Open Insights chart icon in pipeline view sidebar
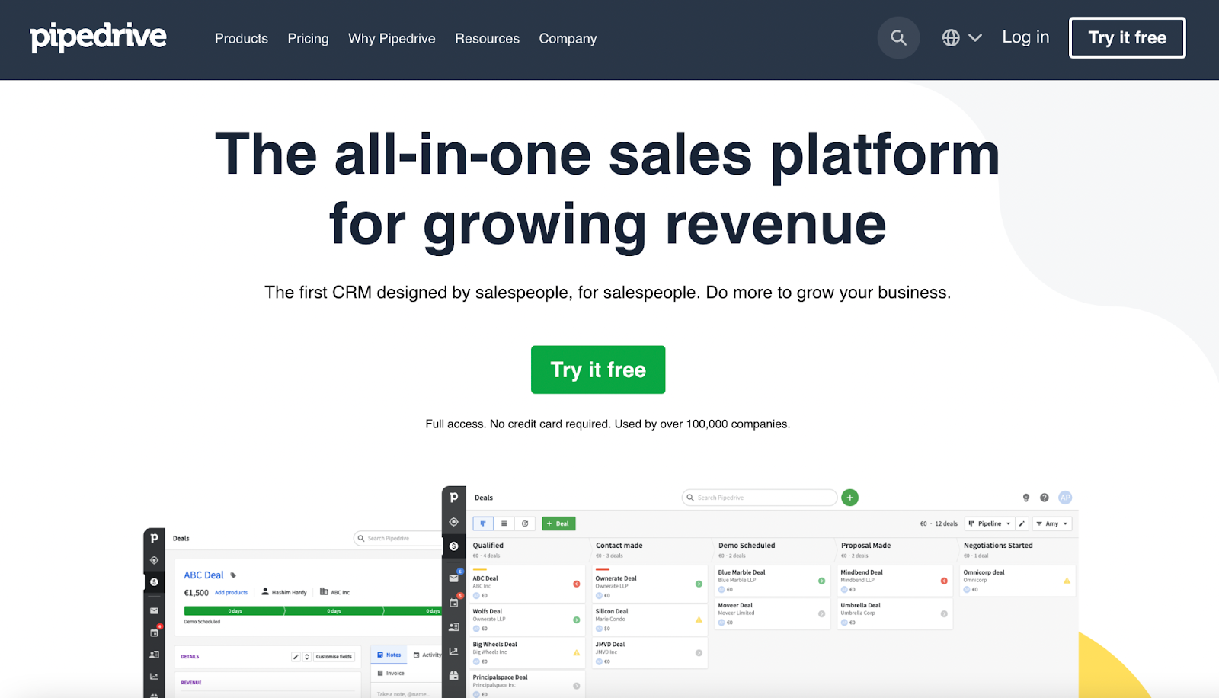1219x698 pixels. (453, 652)
